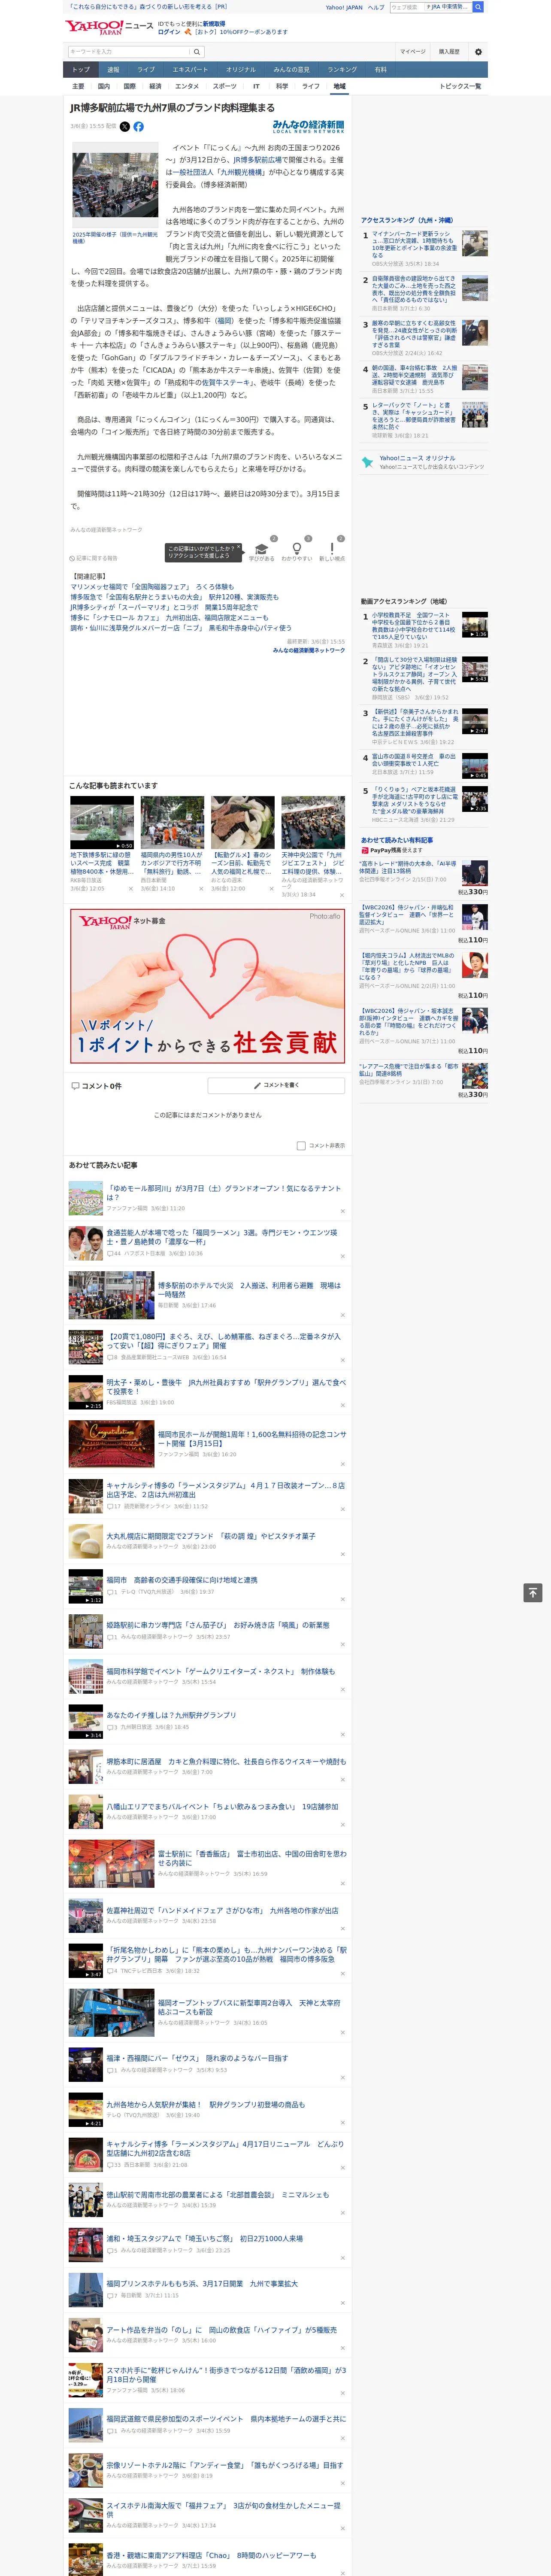Click the Yahoo!ニュース オリジナル fish icon
Image resolution: width=551 pixels, height=2576 pixels.
tap(368, 462)
